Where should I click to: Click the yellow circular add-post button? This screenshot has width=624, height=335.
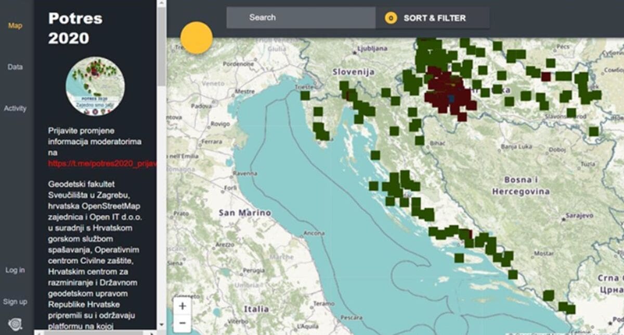[197, 38]
